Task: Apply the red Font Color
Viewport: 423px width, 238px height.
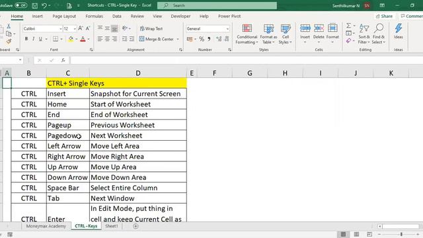Action: tap(83, 39)
